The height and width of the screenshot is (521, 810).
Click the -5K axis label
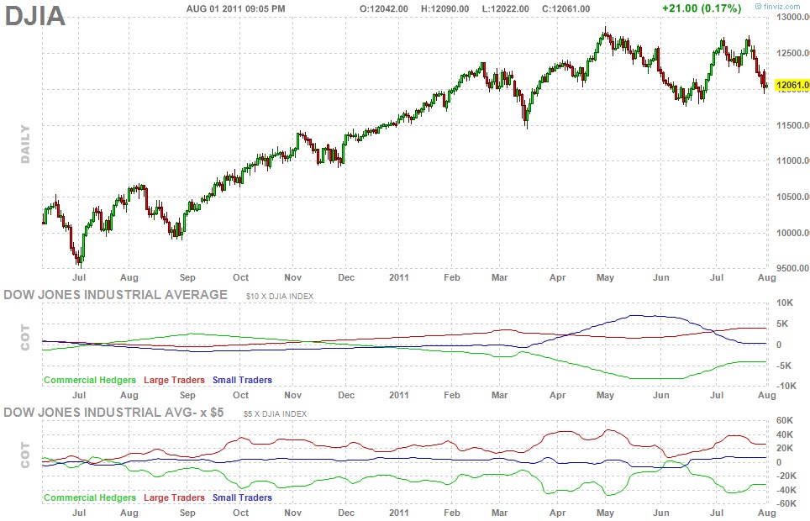coord(785,366)
